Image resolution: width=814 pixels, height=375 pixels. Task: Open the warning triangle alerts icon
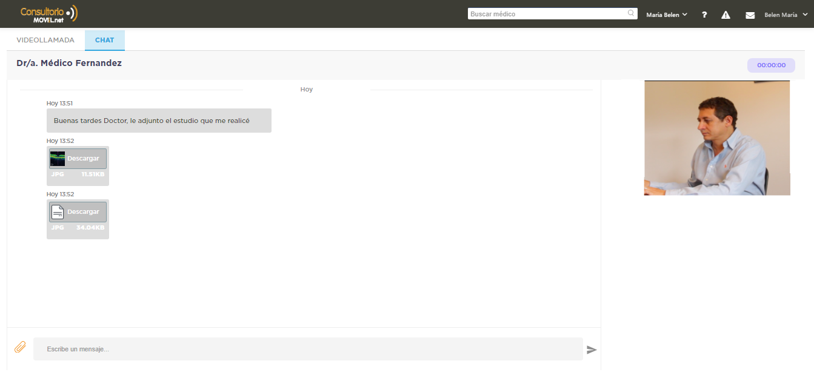click(x=726, y=15)
